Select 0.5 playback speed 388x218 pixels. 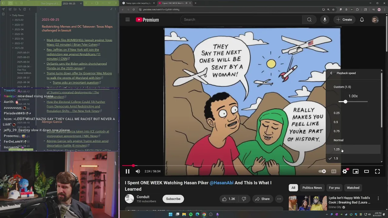click(x=353, y=122)
